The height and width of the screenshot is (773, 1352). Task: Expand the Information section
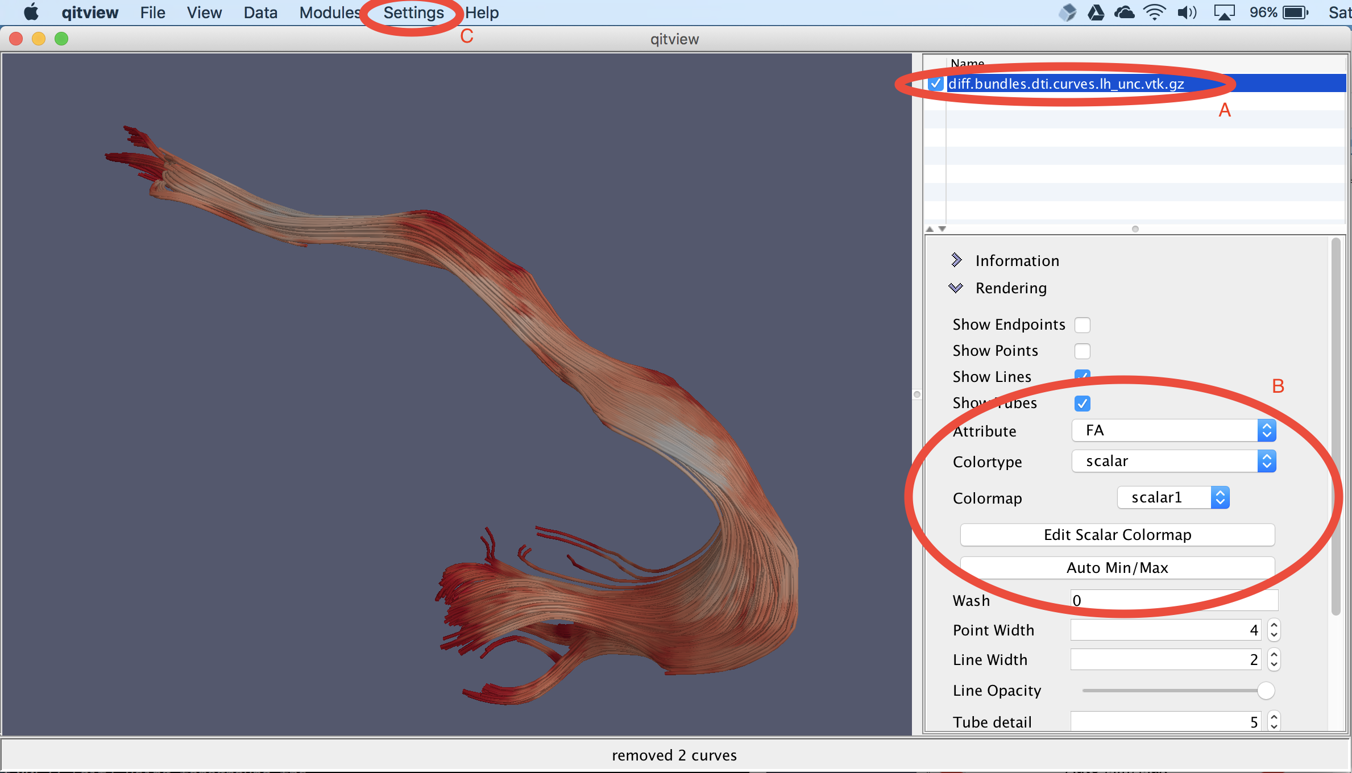tap(956, 260)
